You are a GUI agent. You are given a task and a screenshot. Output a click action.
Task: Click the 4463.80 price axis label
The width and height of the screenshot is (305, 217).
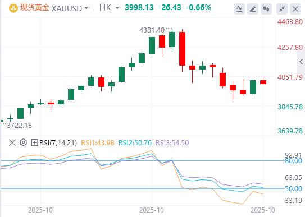[x=290, y=21]
